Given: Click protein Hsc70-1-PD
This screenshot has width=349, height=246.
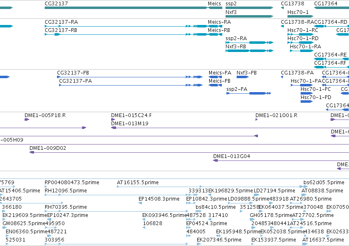Looking at the screenshot, I should (316, 97).
